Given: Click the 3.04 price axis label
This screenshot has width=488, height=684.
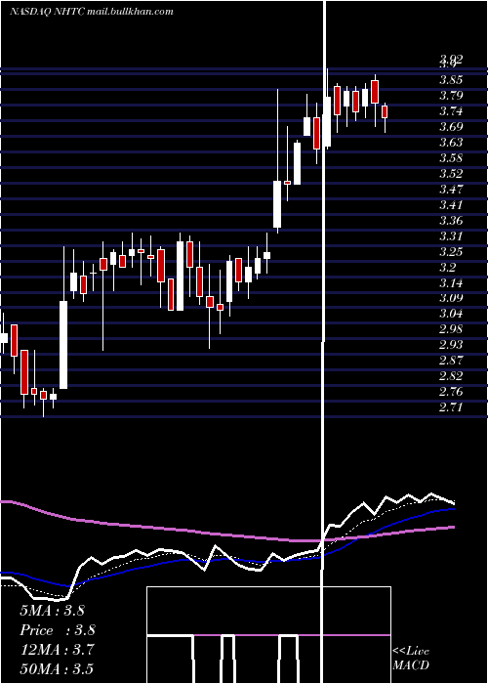Looking at the screenshot, I should 451,314.
